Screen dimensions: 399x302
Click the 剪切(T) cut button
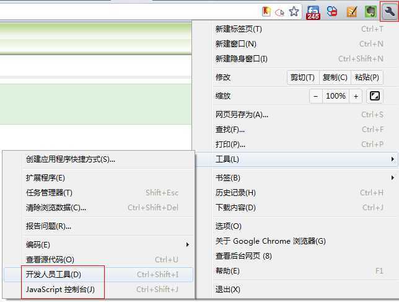click(x=303, y=77)
